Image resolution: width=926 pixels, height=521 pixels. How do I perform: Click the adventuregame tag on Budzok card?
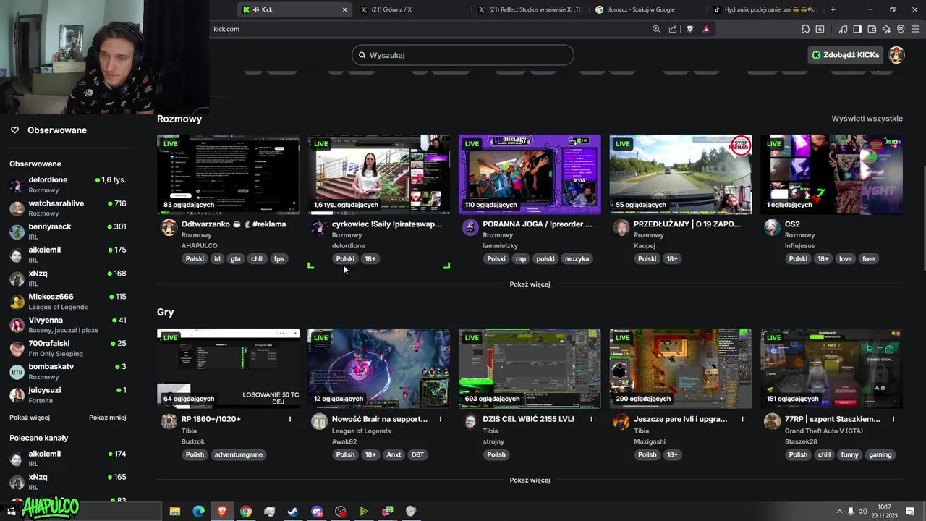[239, 454]
